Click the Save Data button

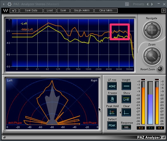31,11
